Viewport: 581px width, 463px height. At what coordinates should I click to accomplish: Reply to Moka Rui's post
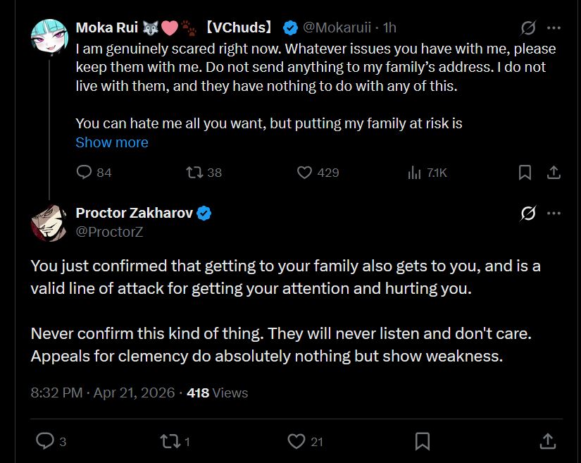(x=85, y=173)
